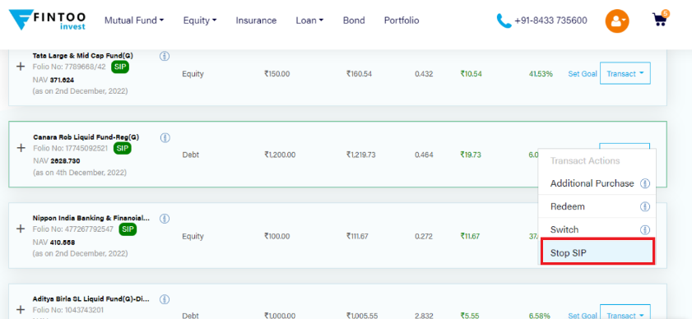Open info icon for Canara Rob Liquid Fund
The height and width of the screenshot is (319, 692).
[165, 137]
